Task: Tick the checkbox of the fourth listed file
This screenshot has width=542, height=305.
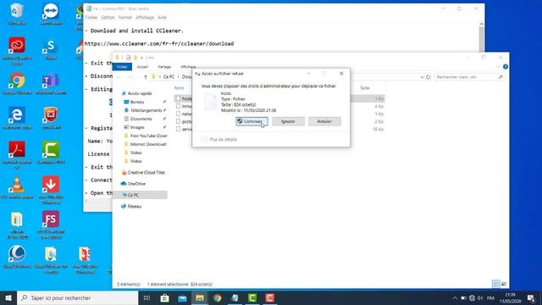Action: 178,121
